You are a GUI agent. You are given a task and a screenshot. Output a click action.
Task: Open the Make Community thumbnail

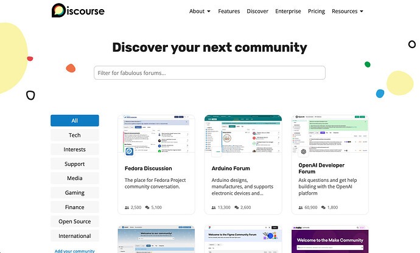(330, 239)
